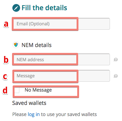Open help icon next to Message field
This screenshot has height=121, width=122.
(116, 76)
